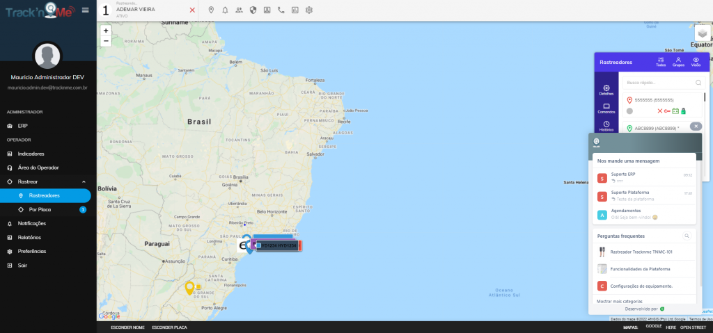Select Rastreadores in the sidebar

click(45, 195)
